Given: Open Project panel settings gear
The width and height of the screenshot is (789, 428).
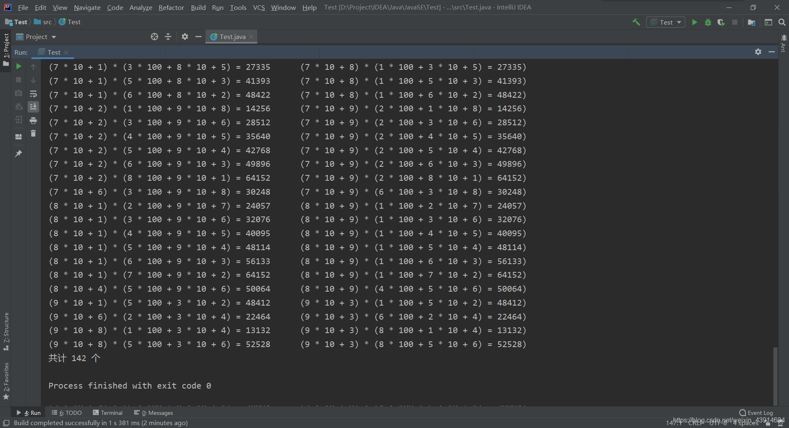Looking at the screenshot, I should coord(185,37).
